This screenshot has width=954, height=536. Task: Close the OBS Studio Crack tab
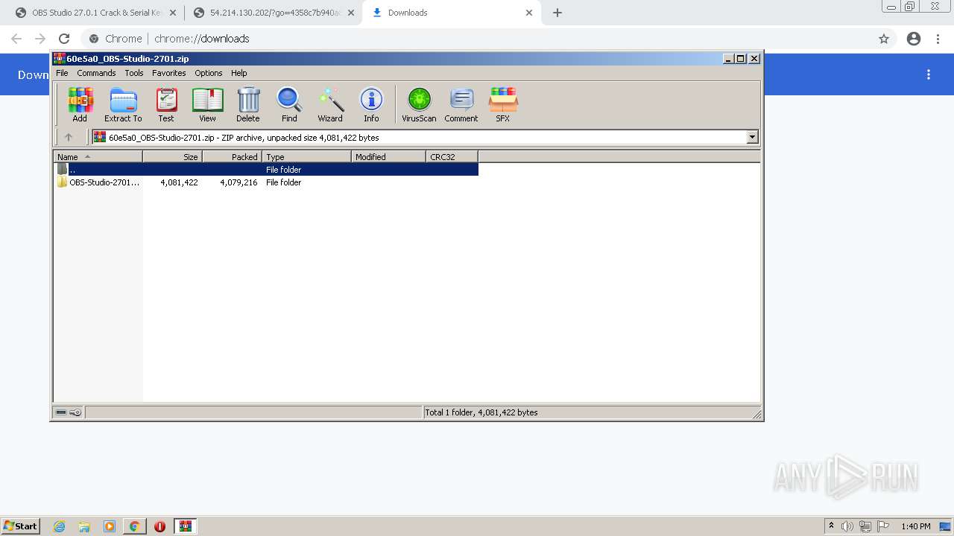pos(173,13)
